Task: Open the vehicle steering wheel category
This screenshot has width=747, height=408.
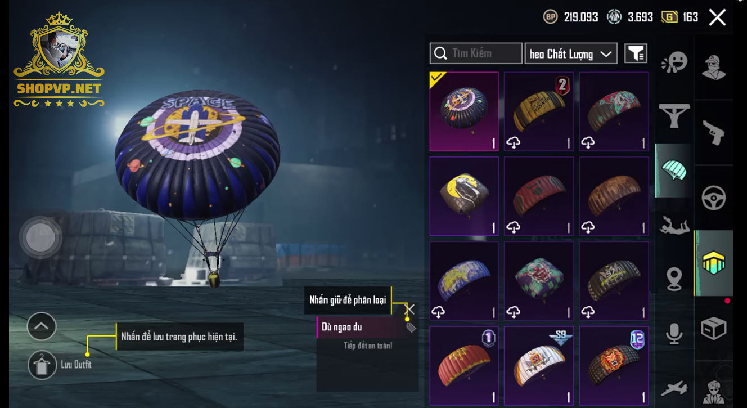Action: tap(713, 198)
